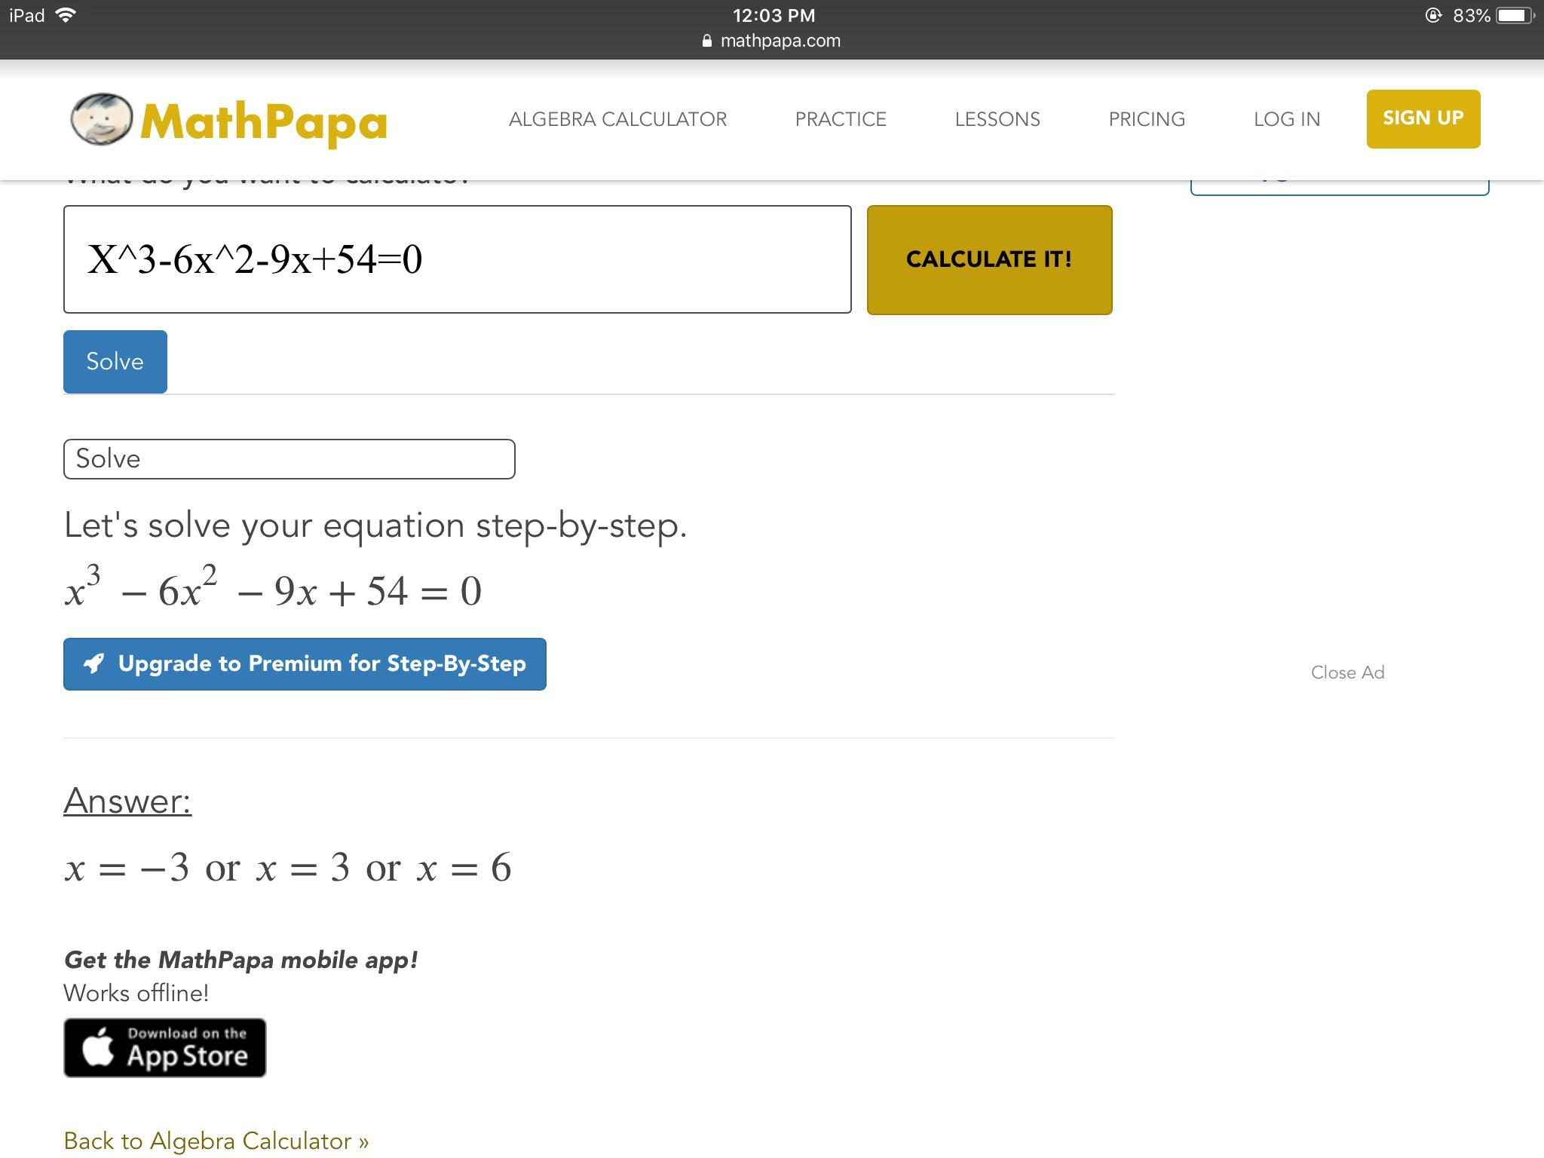This screenshot has height=1158, width=1544.
Task: Click the rocket icon on Upgrade button
Action: 93,663
